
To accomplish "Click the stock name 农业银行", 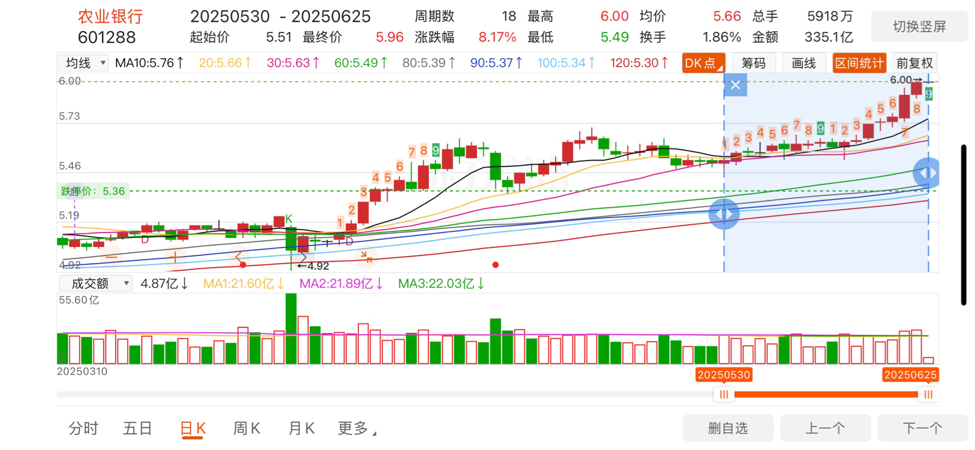I will click(x=111, y=16).
